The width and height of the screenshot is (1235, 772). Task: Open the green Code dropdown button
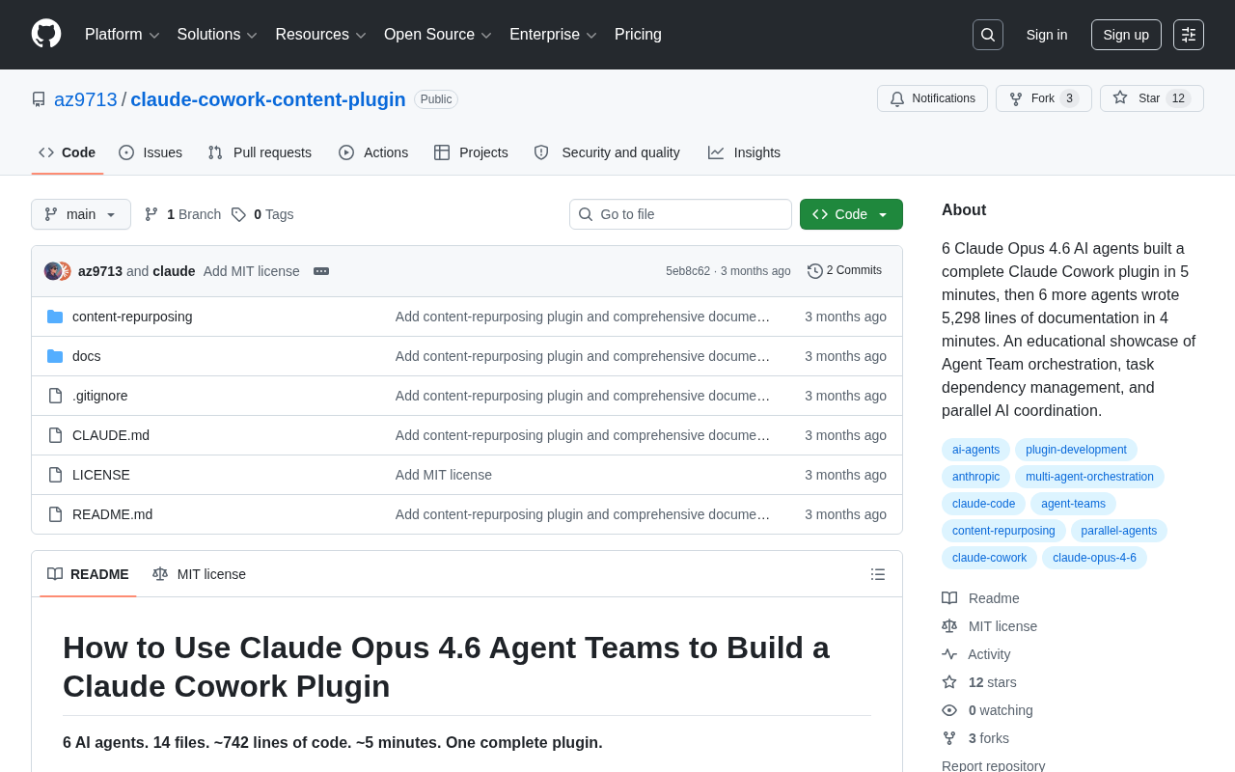click(851, 214)
